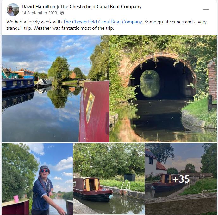Open the canal reflection photo with red boat
The height and width of the screenshot is (215, 218).
55,88
